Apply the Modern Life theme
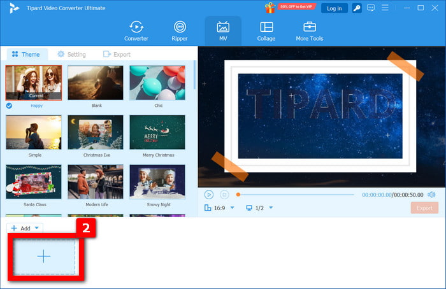The width and height of the screenshot is (446, 289). pos(96,181)
